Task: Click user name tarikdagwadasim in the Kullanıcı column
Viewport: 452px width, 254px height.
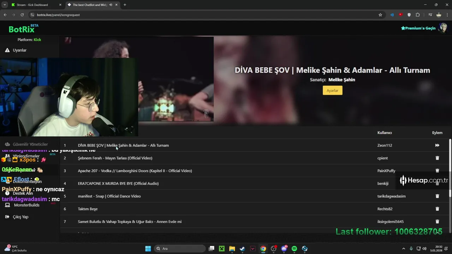Action: pos(391,196)
